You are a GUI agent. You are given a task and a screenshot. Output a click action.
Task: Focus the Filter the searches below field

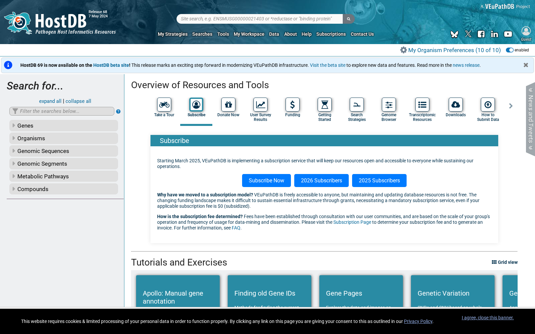pyautogui.click(x=62, y=111)
